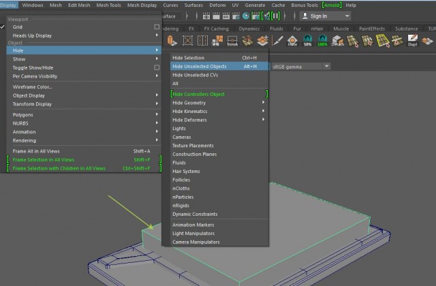Click the 50% shelf icon
The width and height of the screenshot is (436, 286).
(x=307, y=41)
